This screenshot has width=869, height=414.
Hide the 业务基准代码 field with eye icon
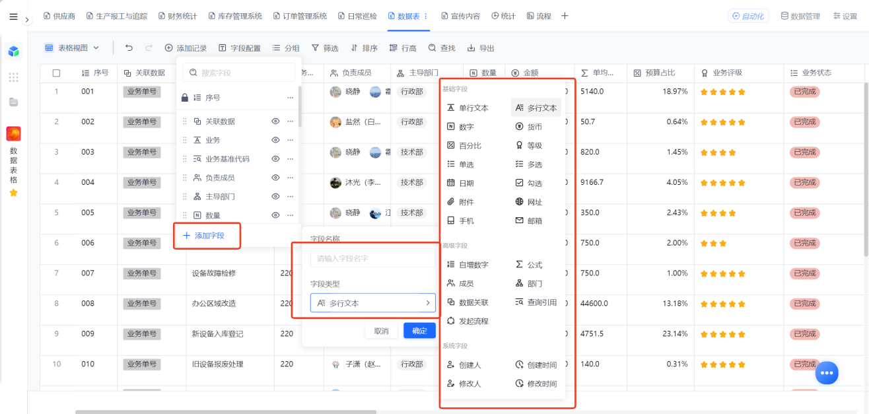(275, 158)
